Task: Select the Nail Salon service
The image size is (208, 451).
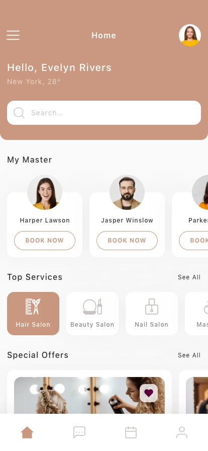Action: pos(151,314)
